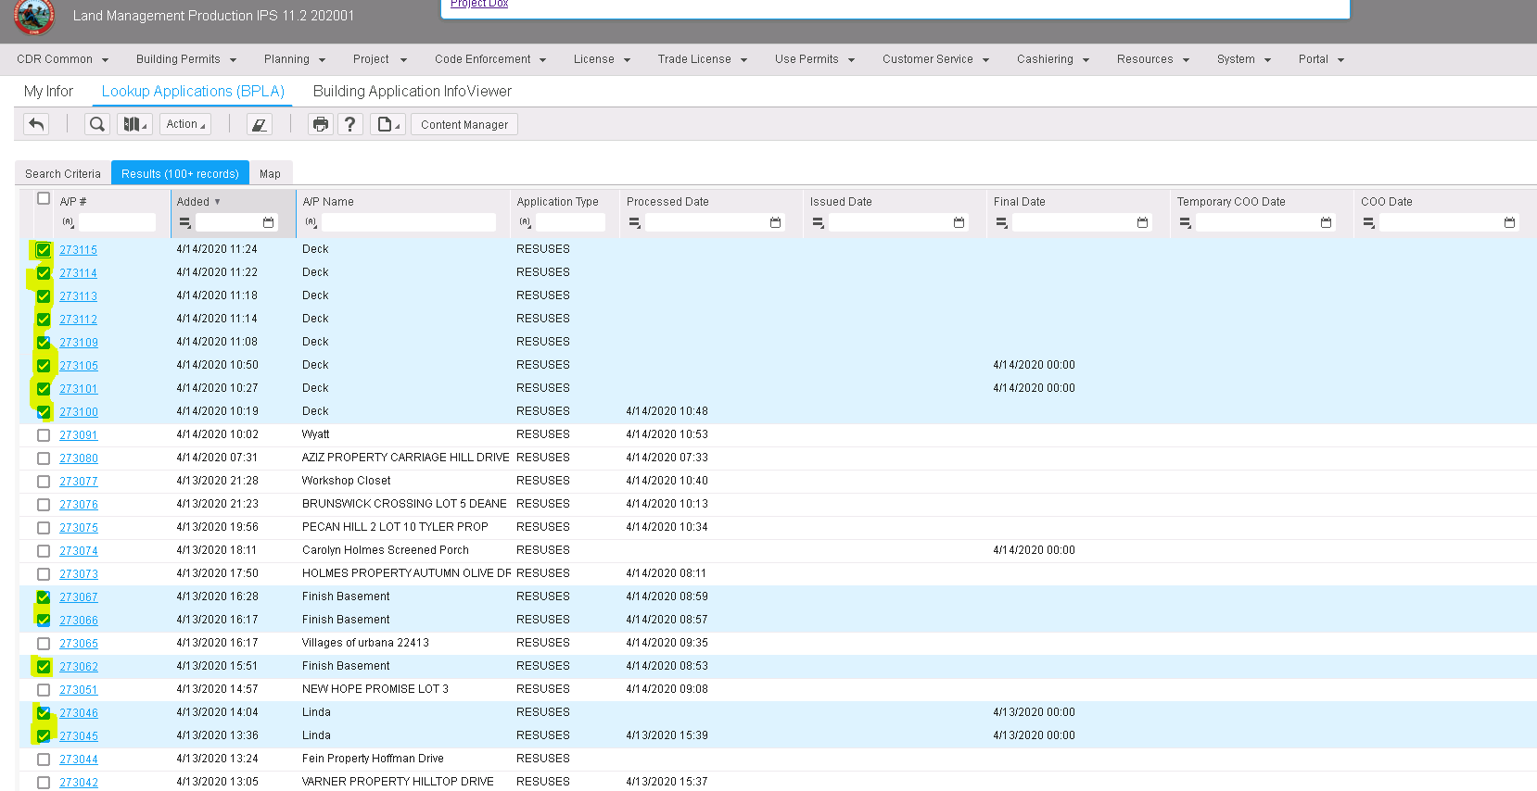Click filter operator icon under Added
1537x791 pixels.
(x=185, y=222)
